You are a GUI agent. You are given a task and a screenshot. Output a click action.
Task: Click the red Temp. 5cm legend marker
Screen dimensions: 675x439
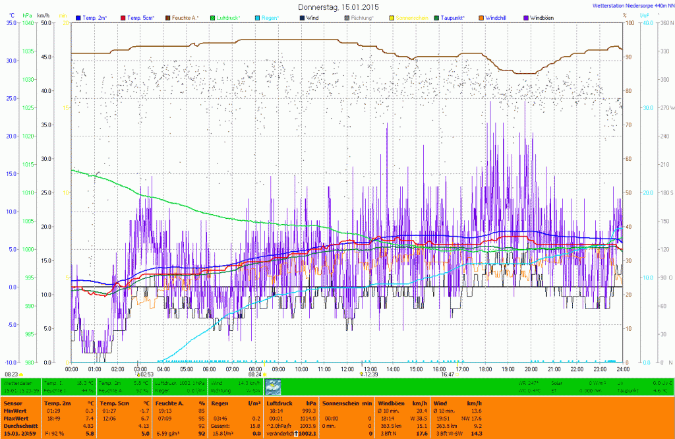click(123, 17)
